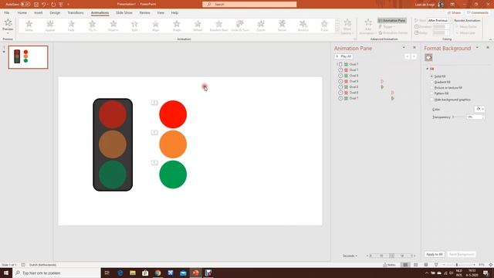Open the File menu
This screenshot has width=494, height=278.
click(x=7, y=12)
